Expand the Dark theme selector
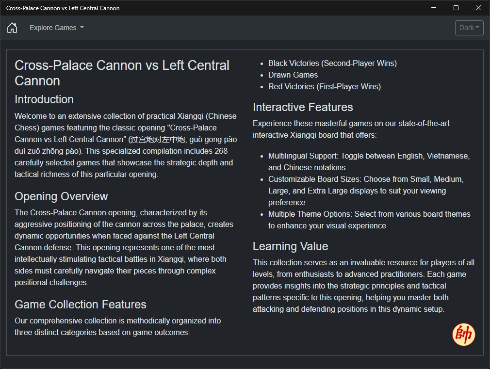Screen dimensions: 490x369 (469, 28)
